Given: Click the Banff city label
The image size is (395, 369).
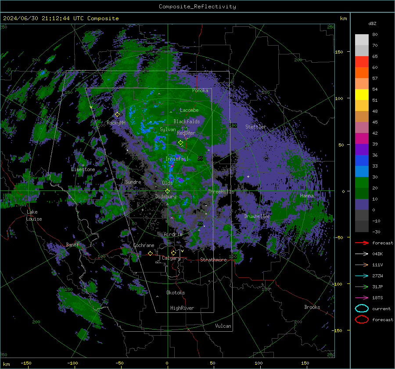Looking at the screenshot, I should 72,244.
